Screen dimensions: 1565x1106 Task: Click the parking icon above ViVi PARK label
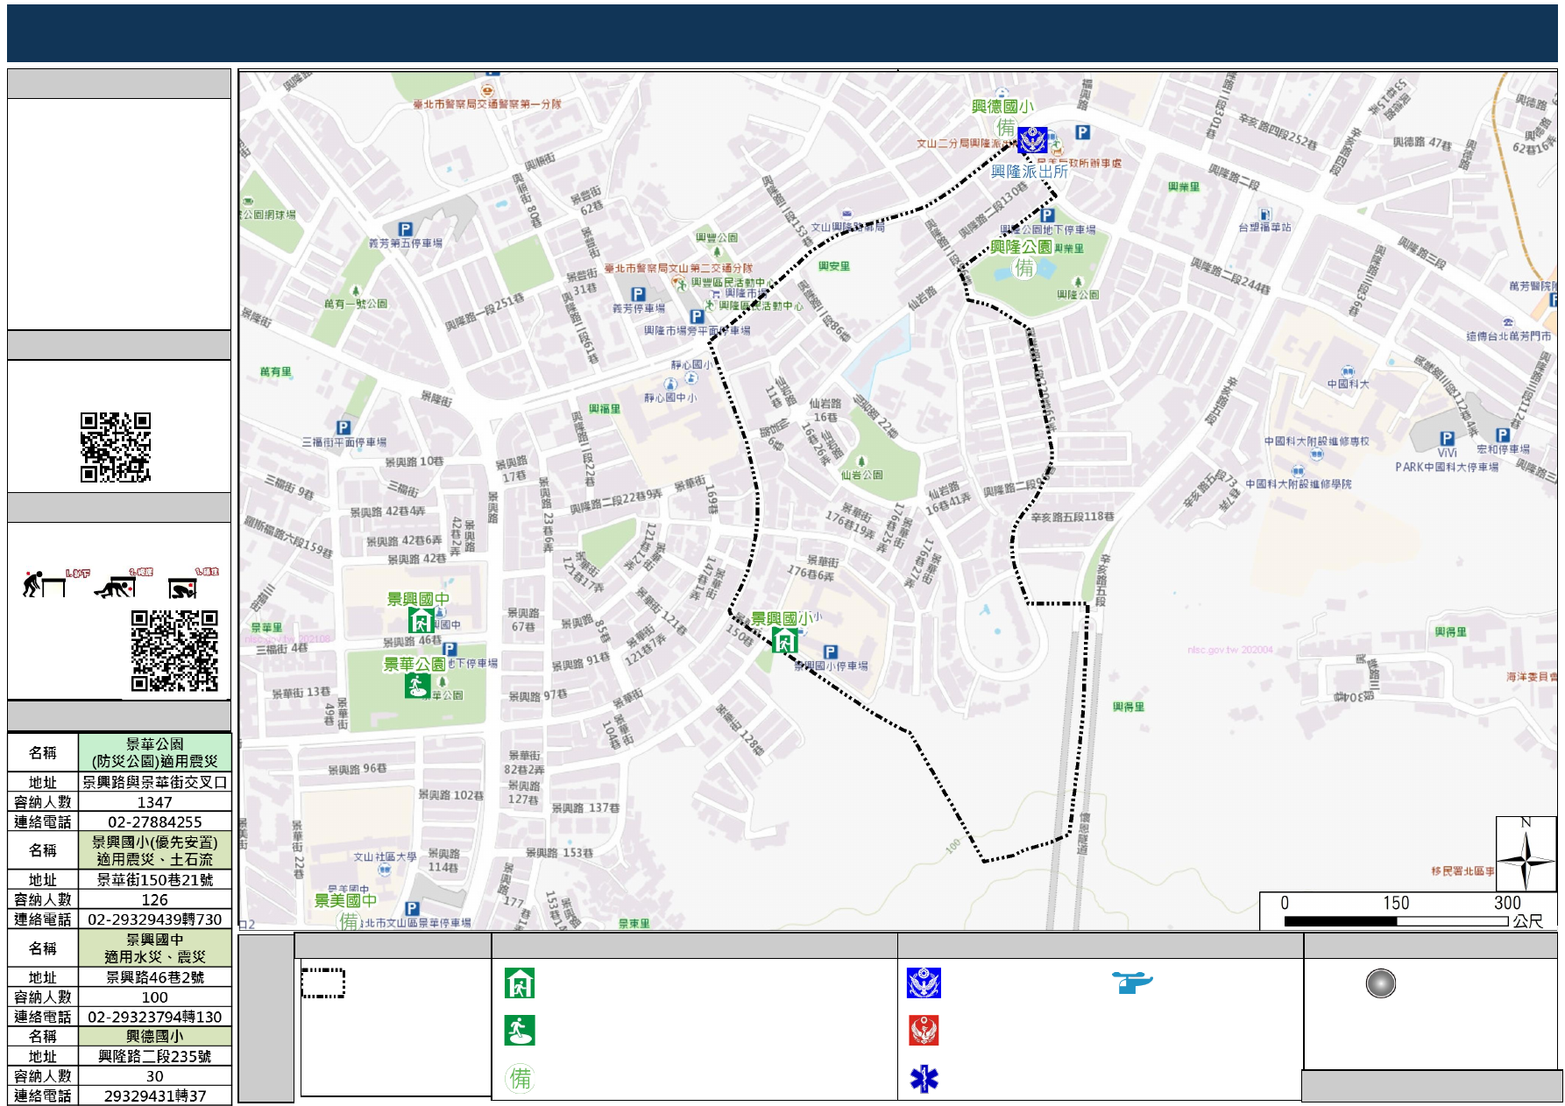click(x=1447, y=438)
